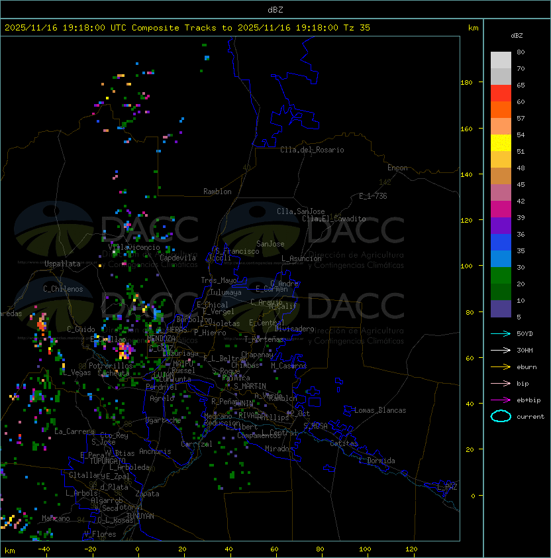Pick the dark orange 60-57 dBZ swatch
The image size is (551, 558).
pyautogui.click(x=501, y=109)
